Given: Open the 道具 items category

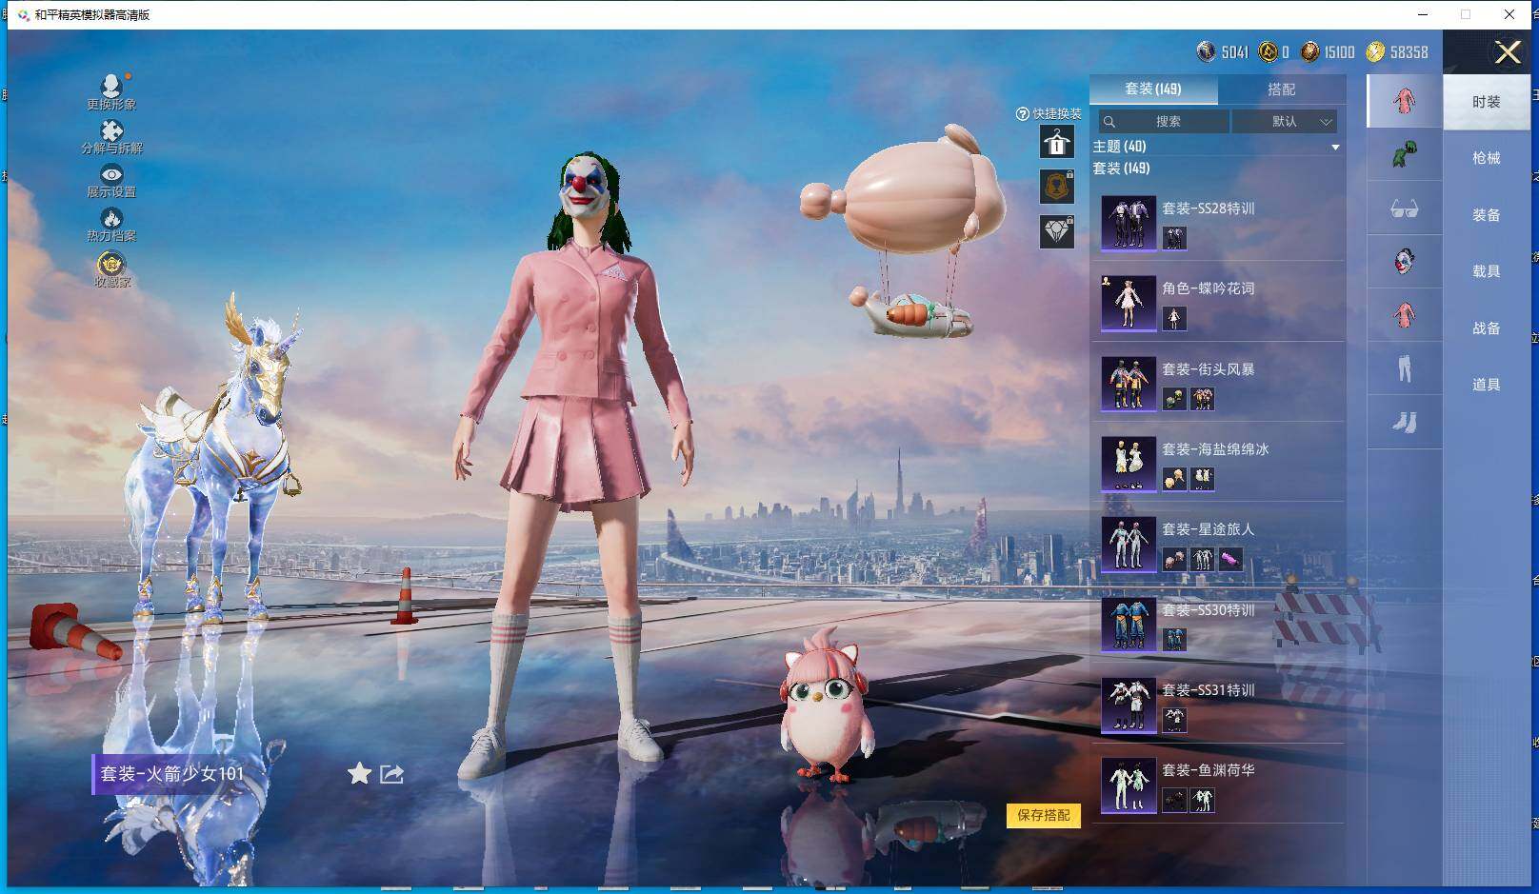Looking at the screenshot, I should click(1486, 385).
